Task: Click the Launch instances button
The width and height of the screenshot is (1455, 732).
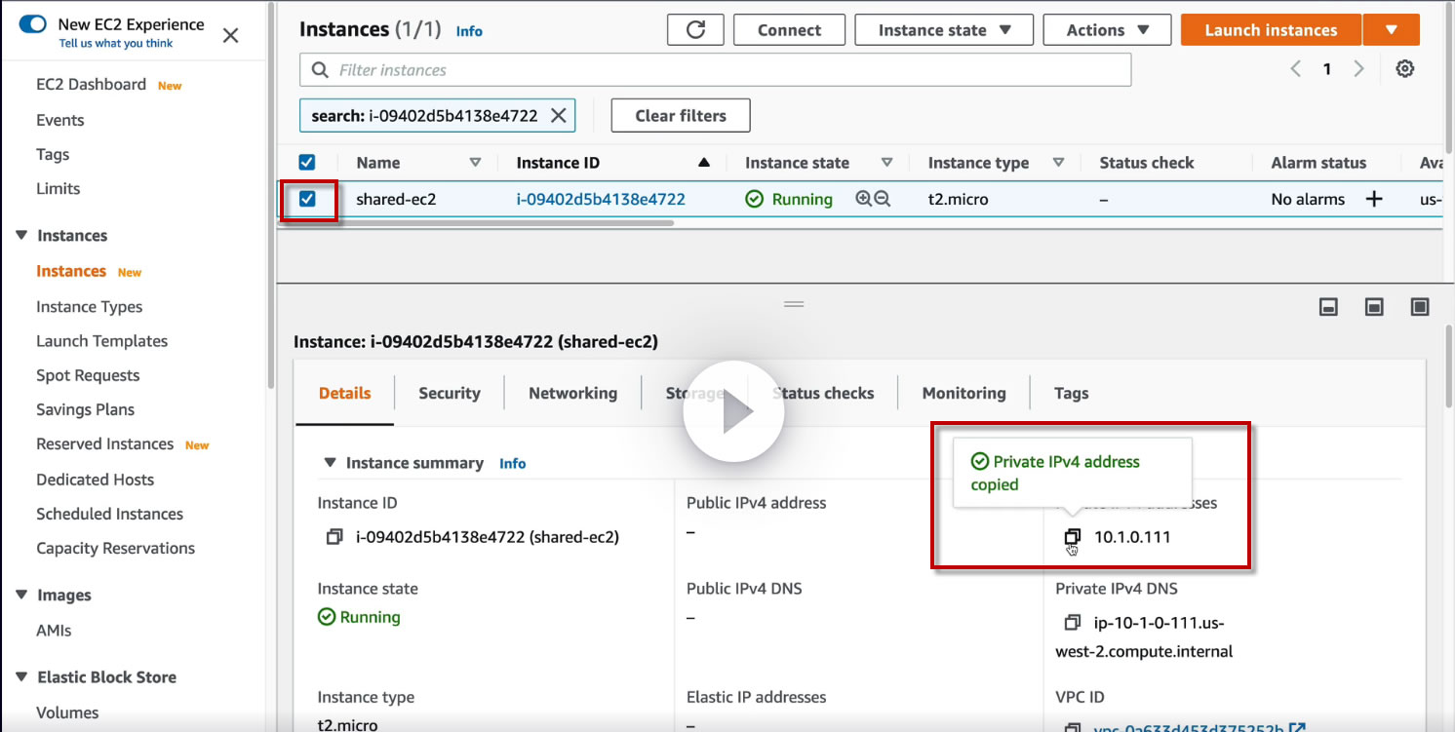Action: tap(1271, 30)
